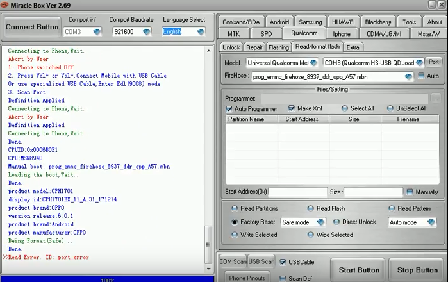448x282 pixels.
Task: Open the Comport Baudrate 921600 dropdown
Action: (147, 31)
